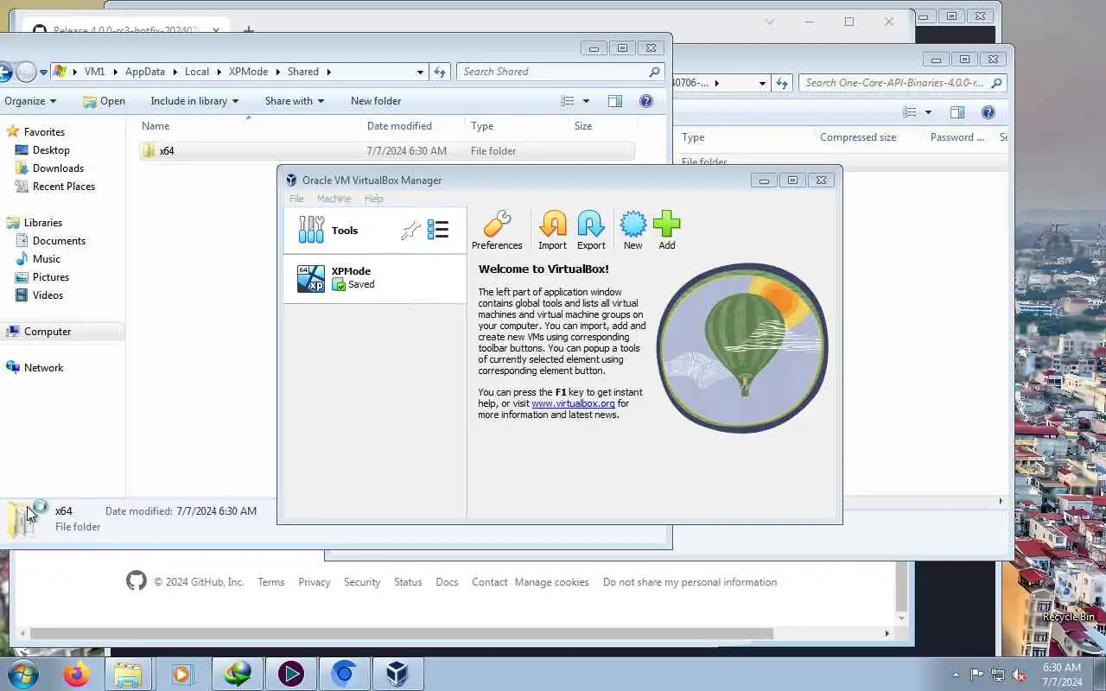The height and width of the screenshot is (691, 1106).
Task: Select Computer in navigation pane
Action: pos(48,332)
